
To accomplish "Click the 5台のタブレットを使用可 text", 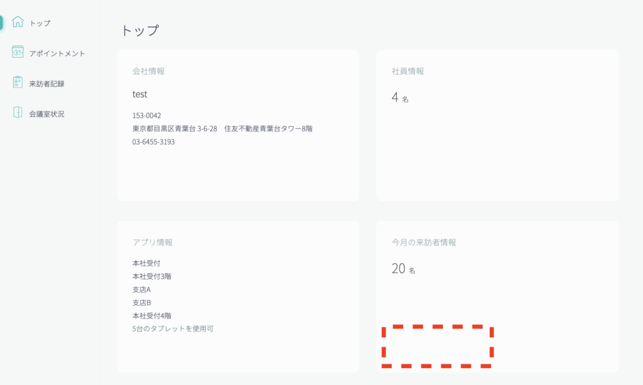I will coord(173,328).
